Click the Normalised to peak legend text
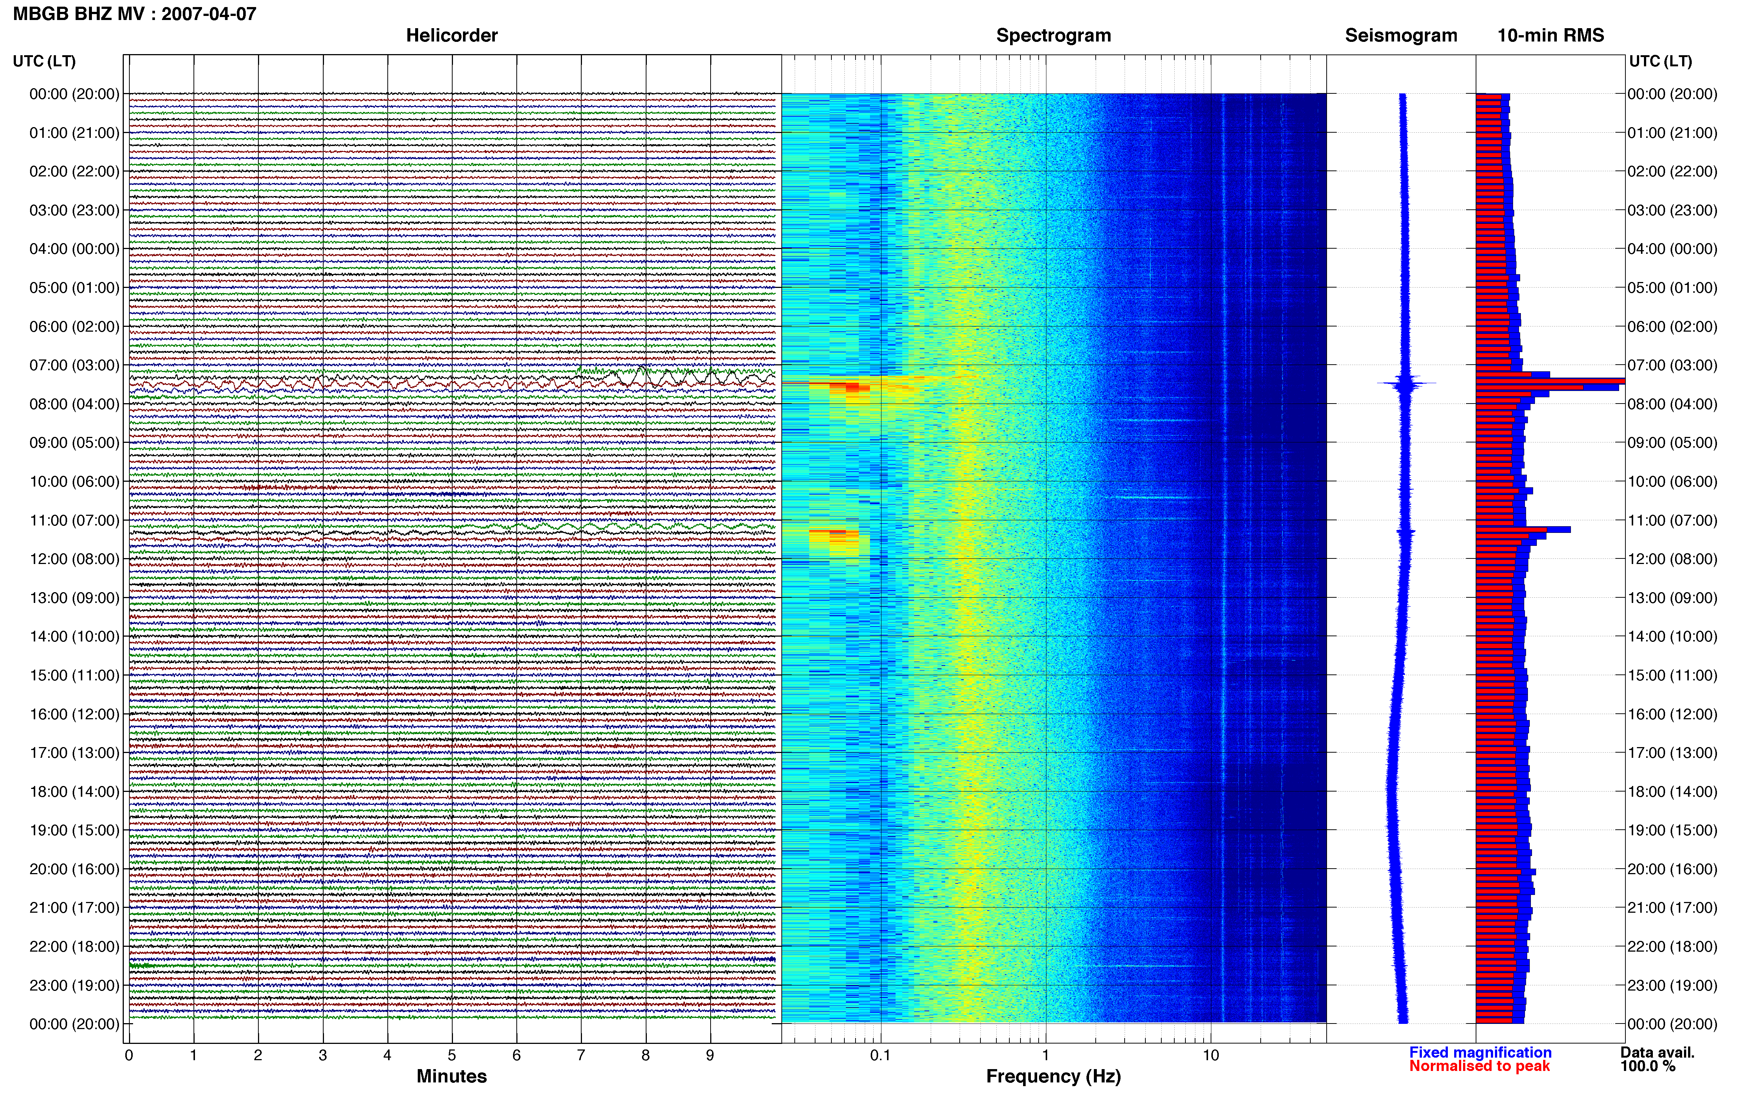The image size is (1757, 1098). point(1479,1066)
